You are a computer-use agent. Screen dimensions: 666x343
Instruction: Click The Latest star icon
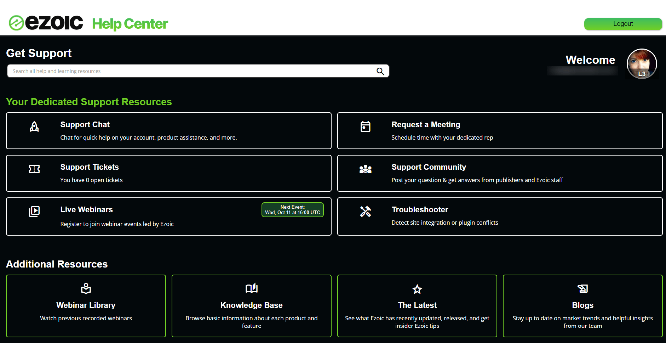point(417,289)
